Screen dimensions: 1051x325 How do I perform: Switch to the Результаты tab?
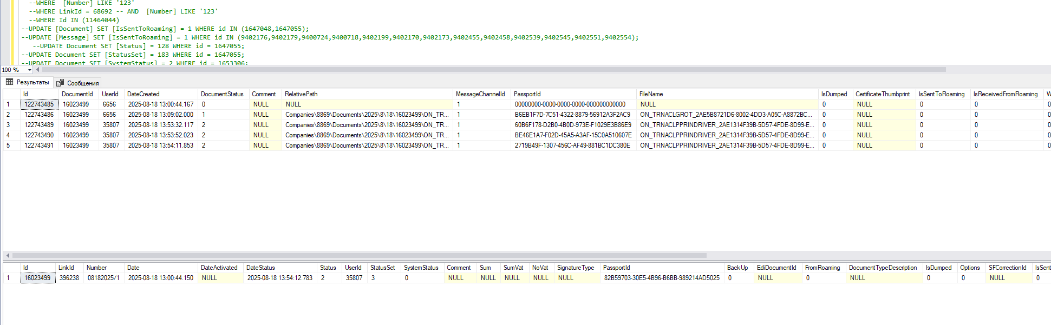[28, 82]
